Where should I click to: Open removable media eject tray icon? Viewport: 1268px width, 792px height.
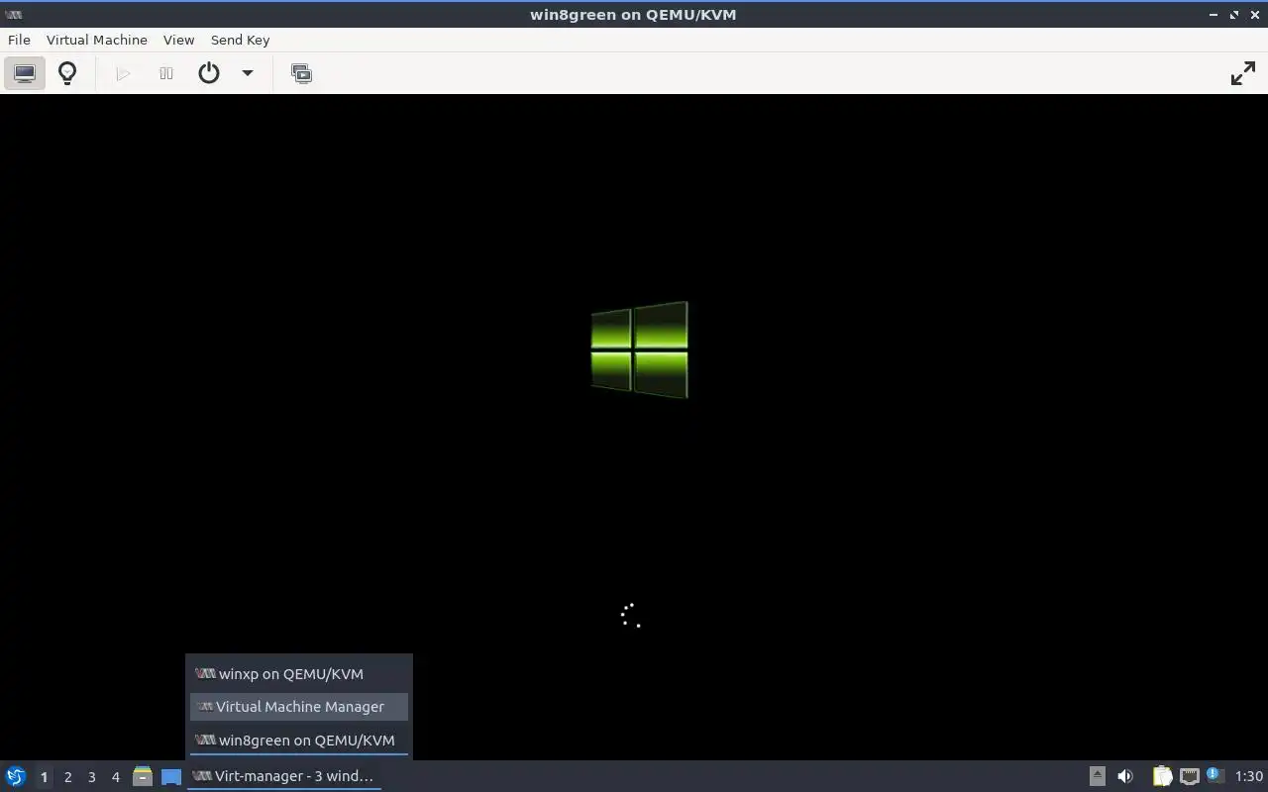coord(1097,776)
